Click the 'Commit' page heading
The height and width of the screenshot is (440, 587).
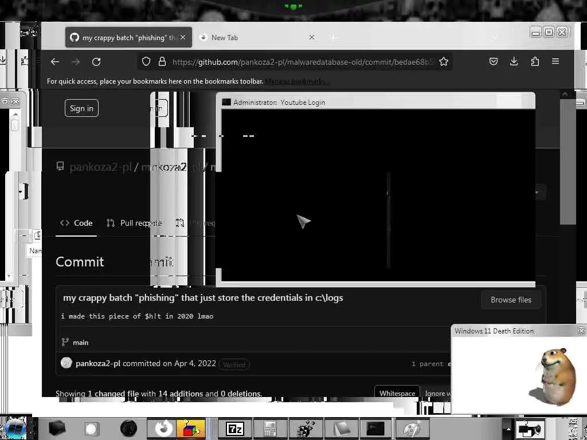80,261
